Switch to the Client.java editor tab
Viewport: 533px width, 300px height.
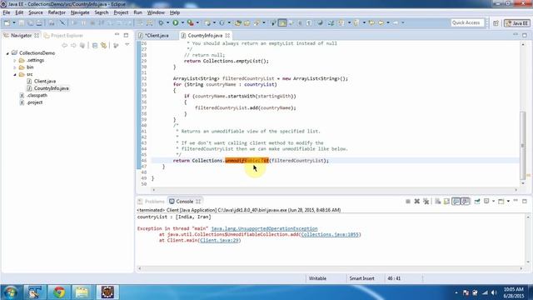click(157, 35)
